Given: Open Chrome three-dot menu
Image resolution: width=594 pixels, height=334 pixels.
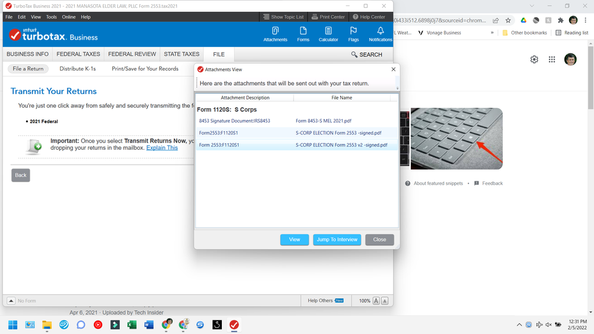Looking at the screenshot, I should tap(585, 20).
